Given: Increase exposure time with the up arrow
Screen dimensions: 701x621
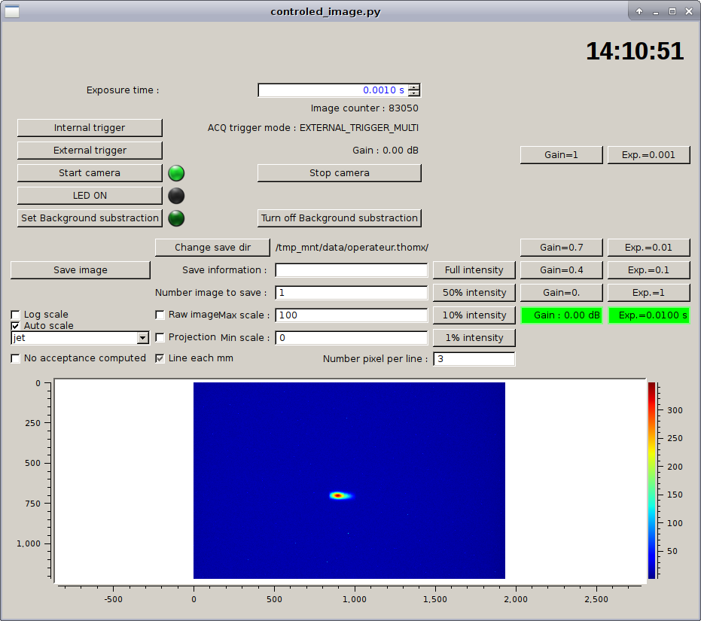Looking at the screenshot, I should point(413,87).
